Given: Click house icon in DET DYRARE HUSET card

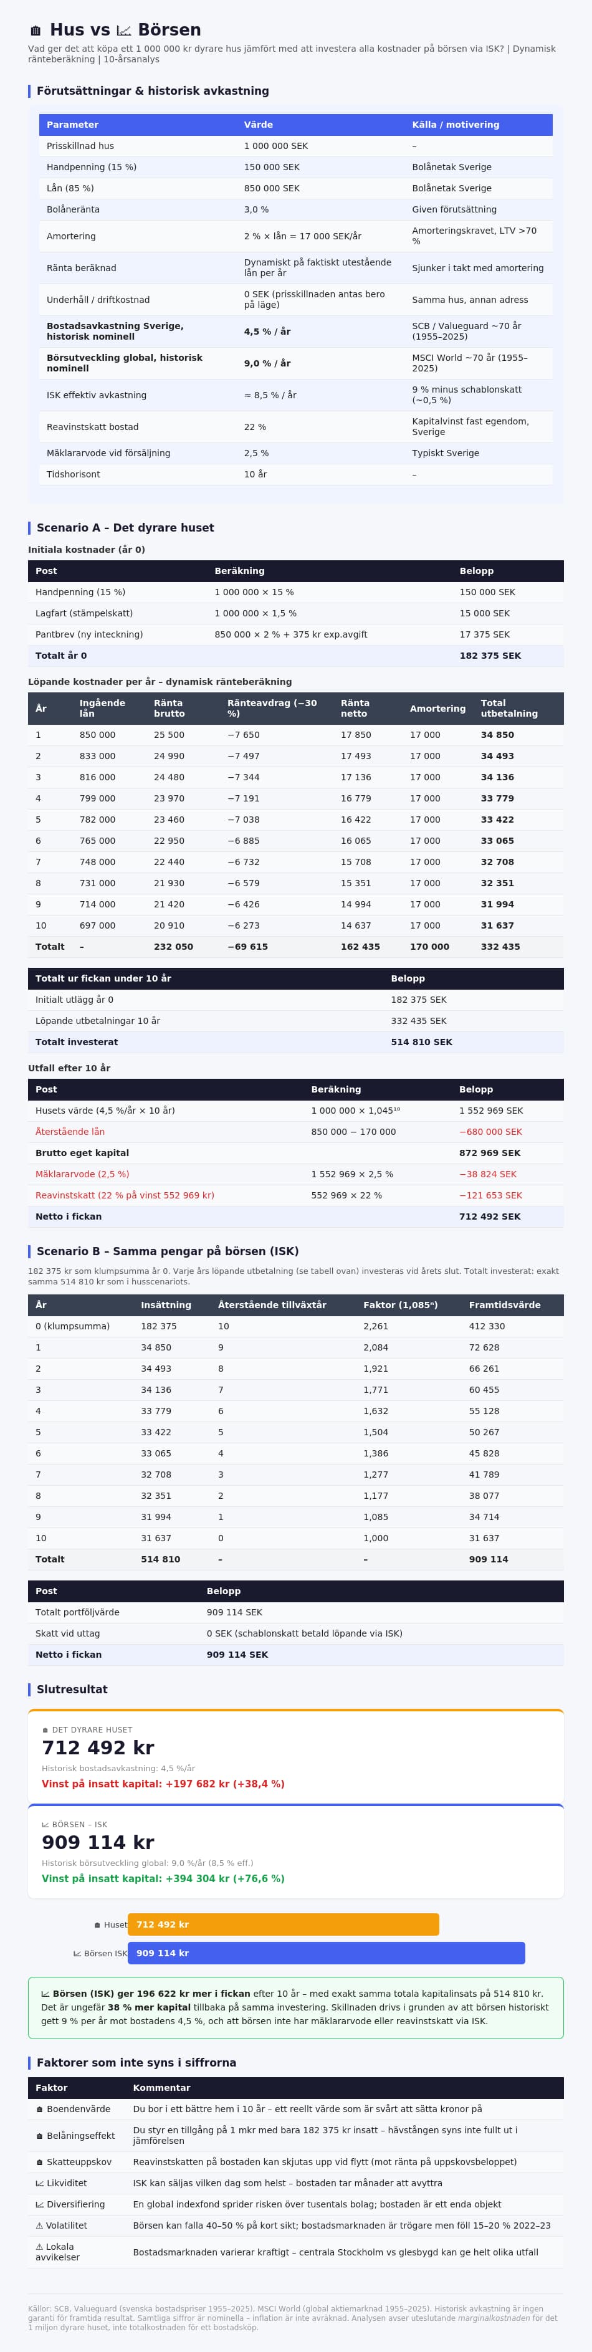Looking at the screenshot, I should click(45, 1730).
